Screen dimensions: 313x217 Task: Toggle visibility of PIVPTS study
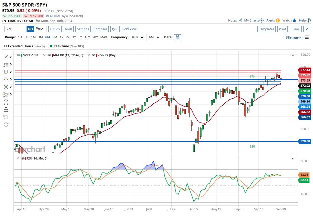tap(93, 55)
